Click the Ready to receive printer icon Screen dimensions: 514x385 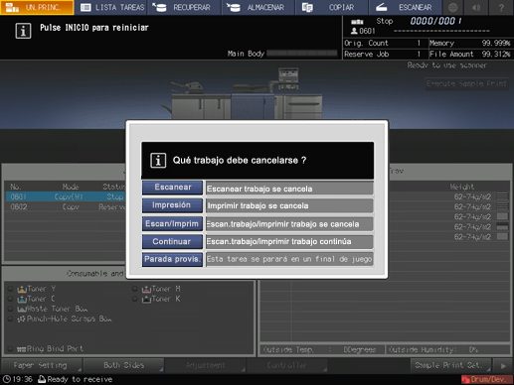point(42,379)
